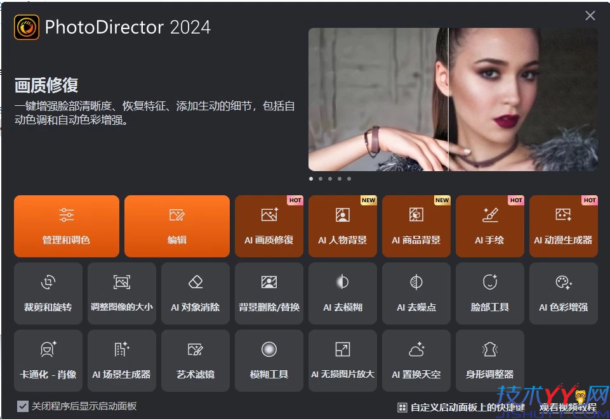Launch the 背景删除/替换 tool
The height and width of the screenshot is (419, 610).
tap(269, 293)
